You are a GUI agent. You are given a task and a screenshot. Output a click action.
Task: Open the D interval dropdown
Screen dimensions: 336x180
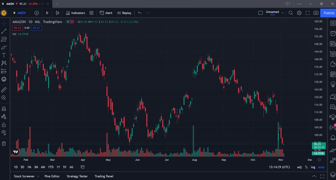pos(47,13)
